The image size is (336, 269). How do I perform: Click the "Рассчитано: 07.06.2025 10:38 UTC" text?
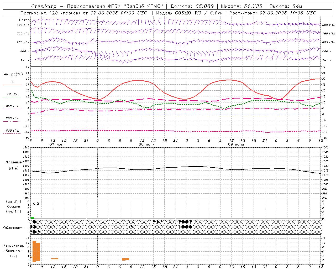click(272, 13)
